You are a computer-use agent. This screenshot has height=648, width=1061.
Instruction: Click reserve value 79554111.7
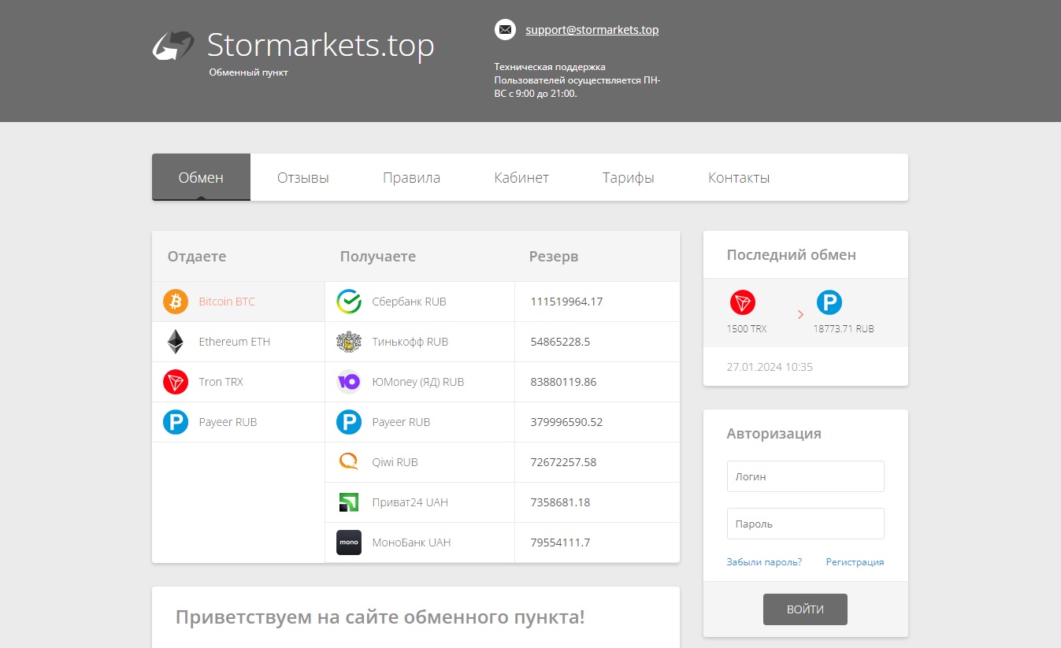(x=560, y=542)
